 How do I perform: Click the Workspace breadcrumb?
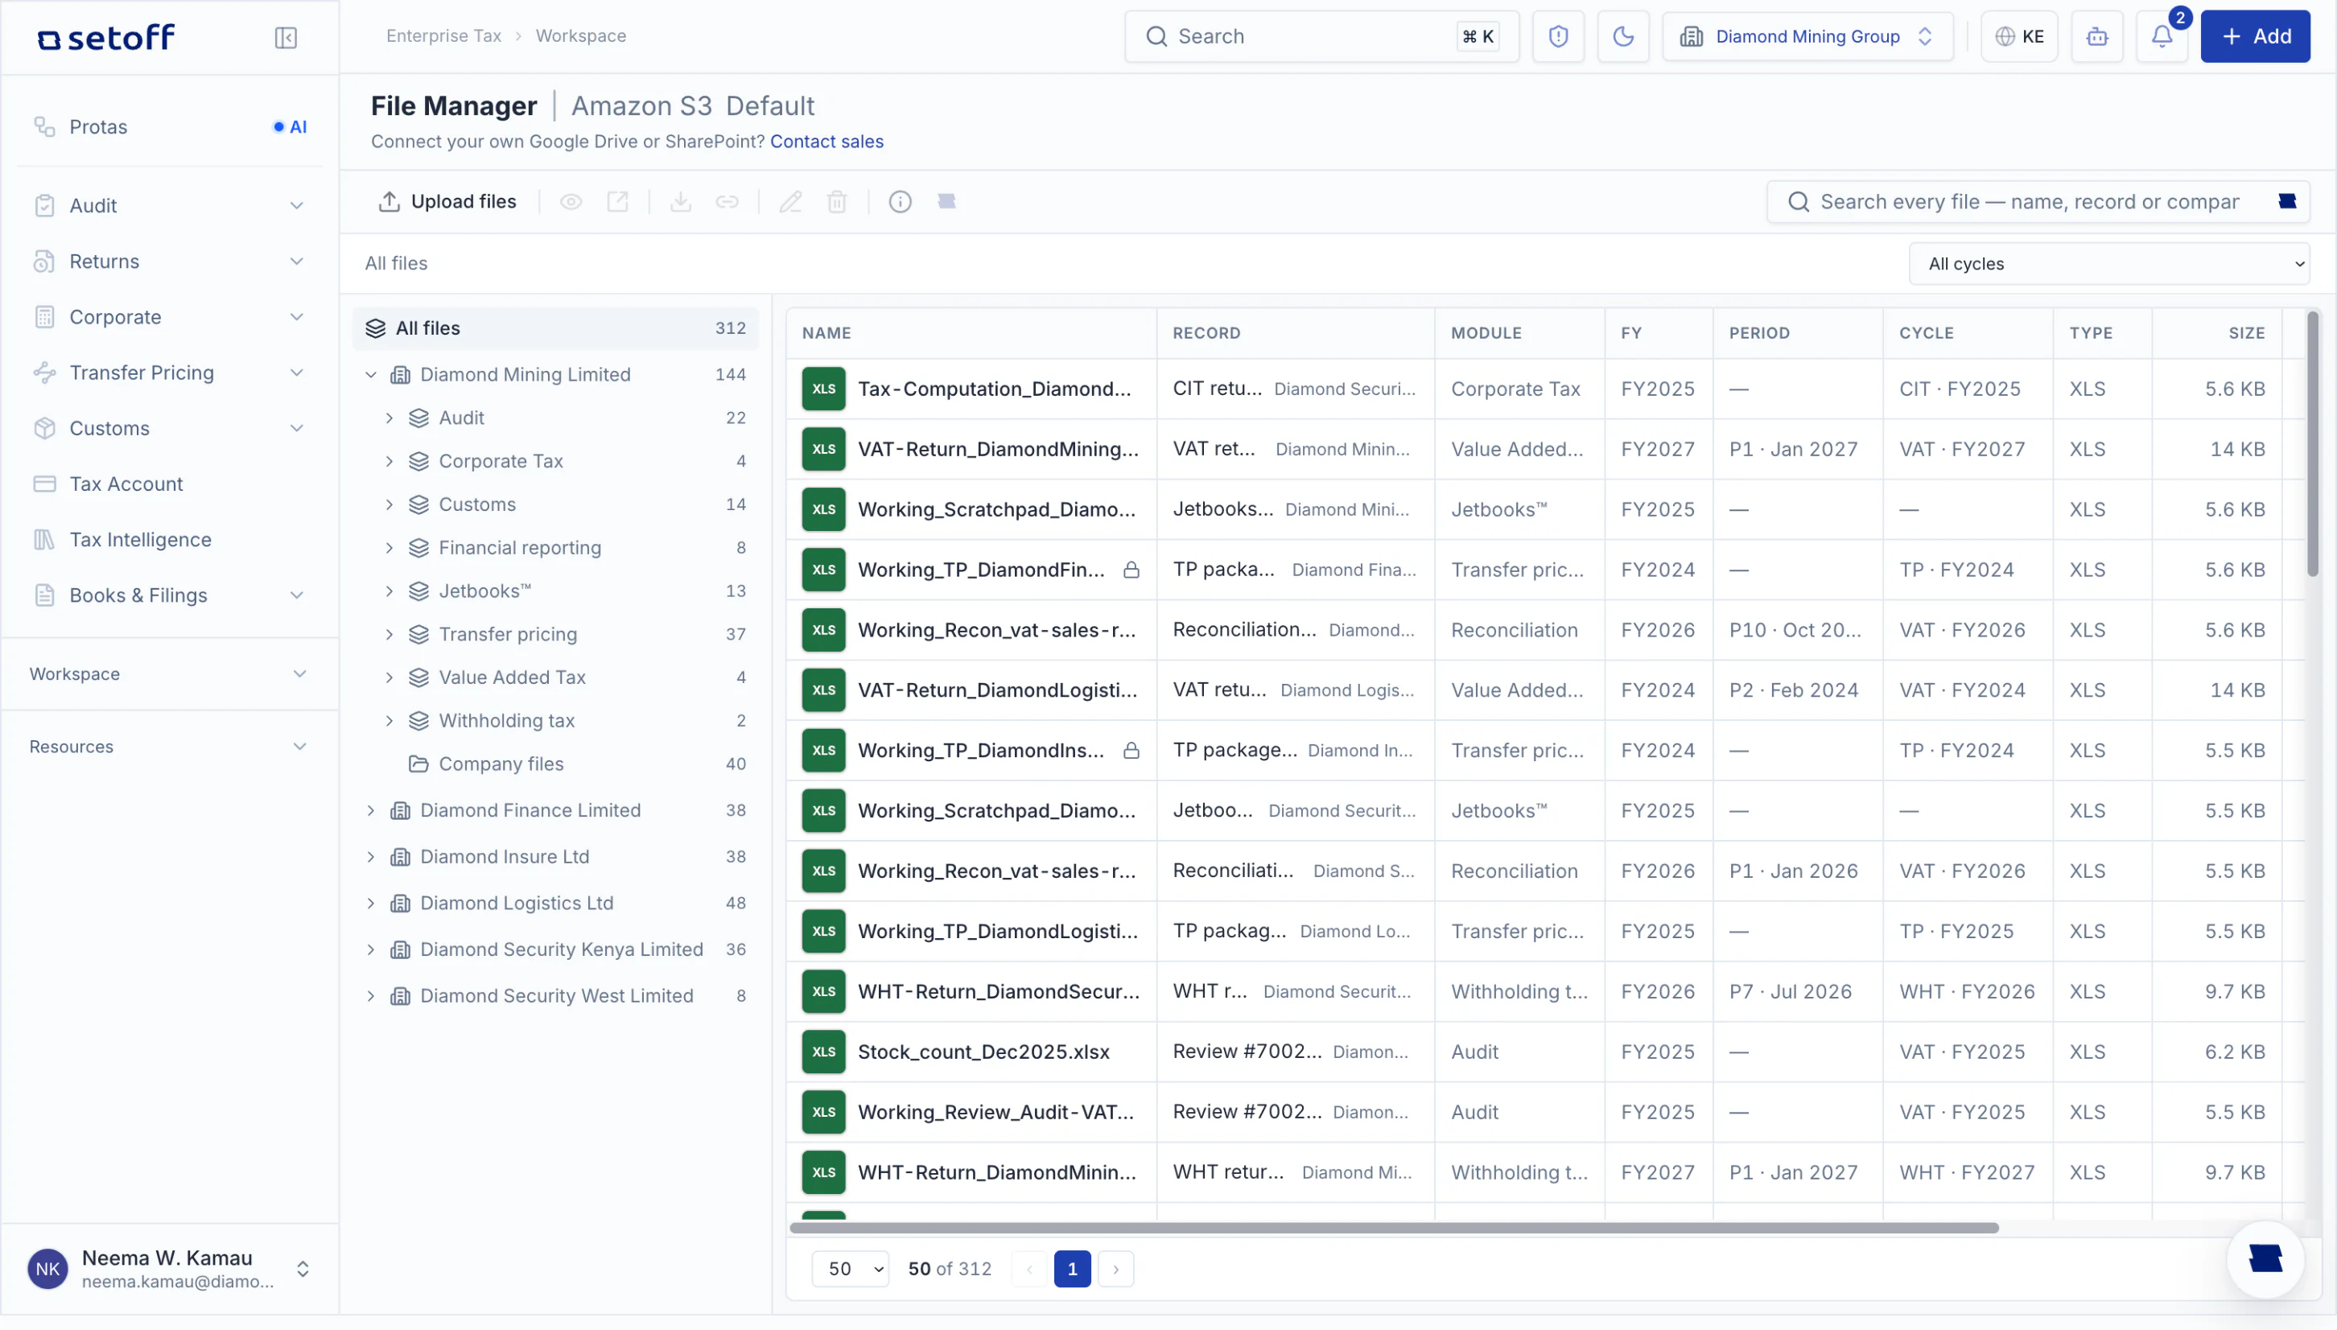coord(580,35)
